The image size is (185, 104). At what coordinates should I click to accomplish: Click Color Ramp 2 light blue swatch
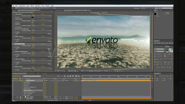pyautogui.click(x=32, y=22)
